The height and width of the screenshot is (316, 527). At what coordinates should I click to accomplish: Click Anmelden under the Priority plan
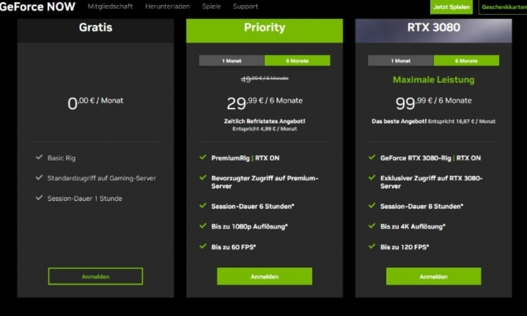[x=265, y=276]
